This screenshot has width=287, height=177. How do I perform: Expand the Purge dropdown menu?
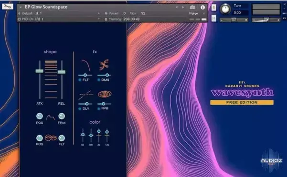point(204,13)
